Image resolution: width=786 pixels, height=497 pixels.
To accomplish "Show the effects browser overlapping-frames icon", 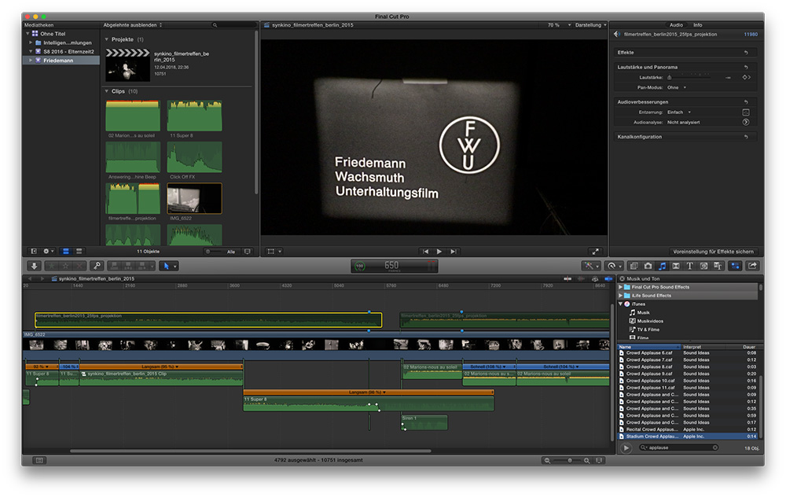I will pyautogui.click(x=634, y=266).
